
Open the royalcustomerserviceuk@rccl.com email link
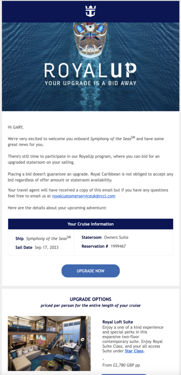[x=84, y=196]
